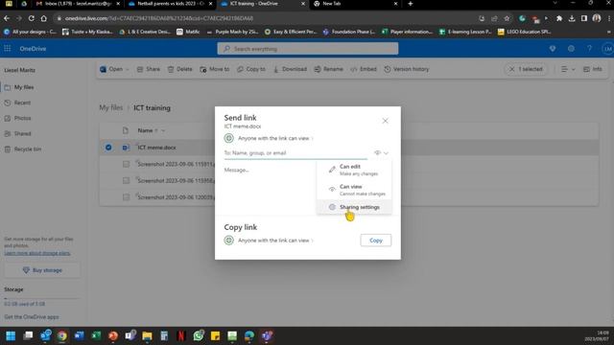Open the selected file via Open button
Screen dimensions: 614x345
111,69
